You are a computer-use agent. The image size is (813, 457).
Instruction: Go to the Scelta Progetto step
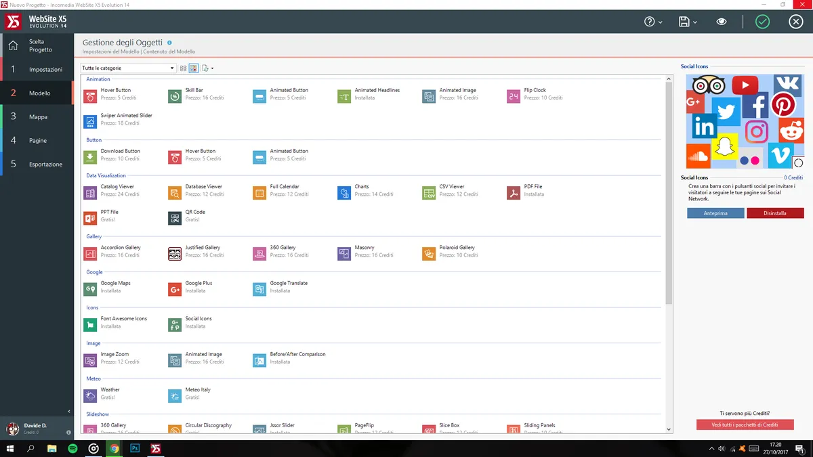pos(37,45)
